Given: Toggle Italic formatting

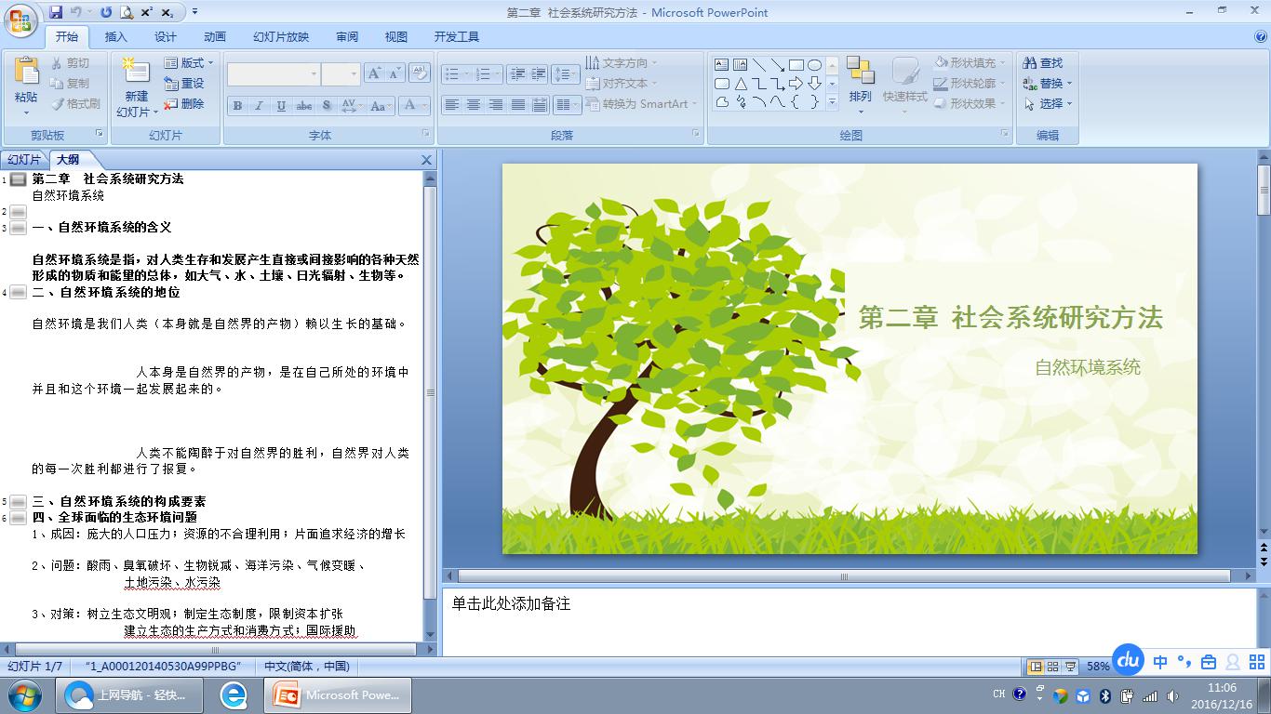Looking at the screenshot, I should (259, 106).
